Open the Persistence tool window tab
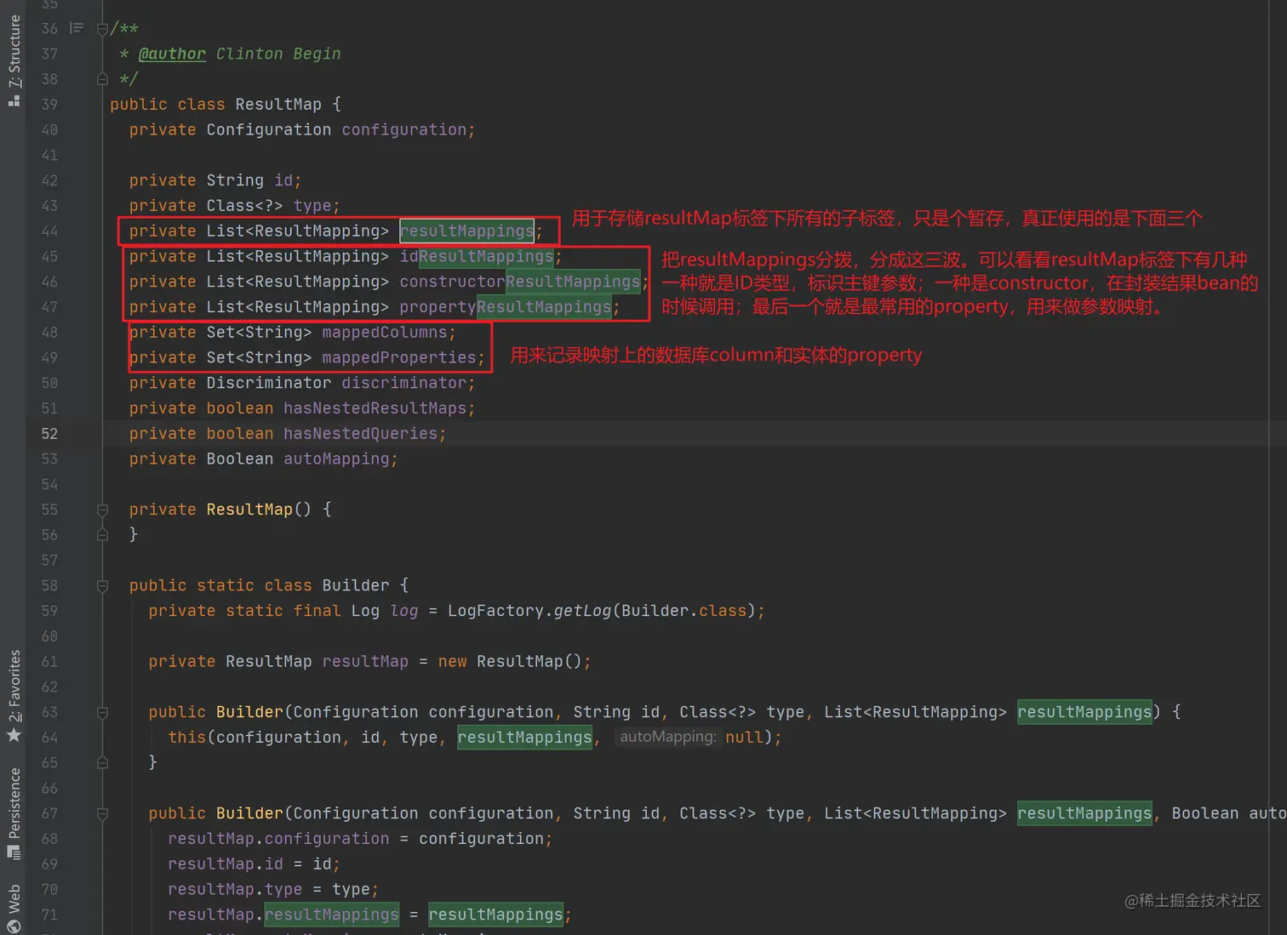1287x935 pixels. (14, 813)
